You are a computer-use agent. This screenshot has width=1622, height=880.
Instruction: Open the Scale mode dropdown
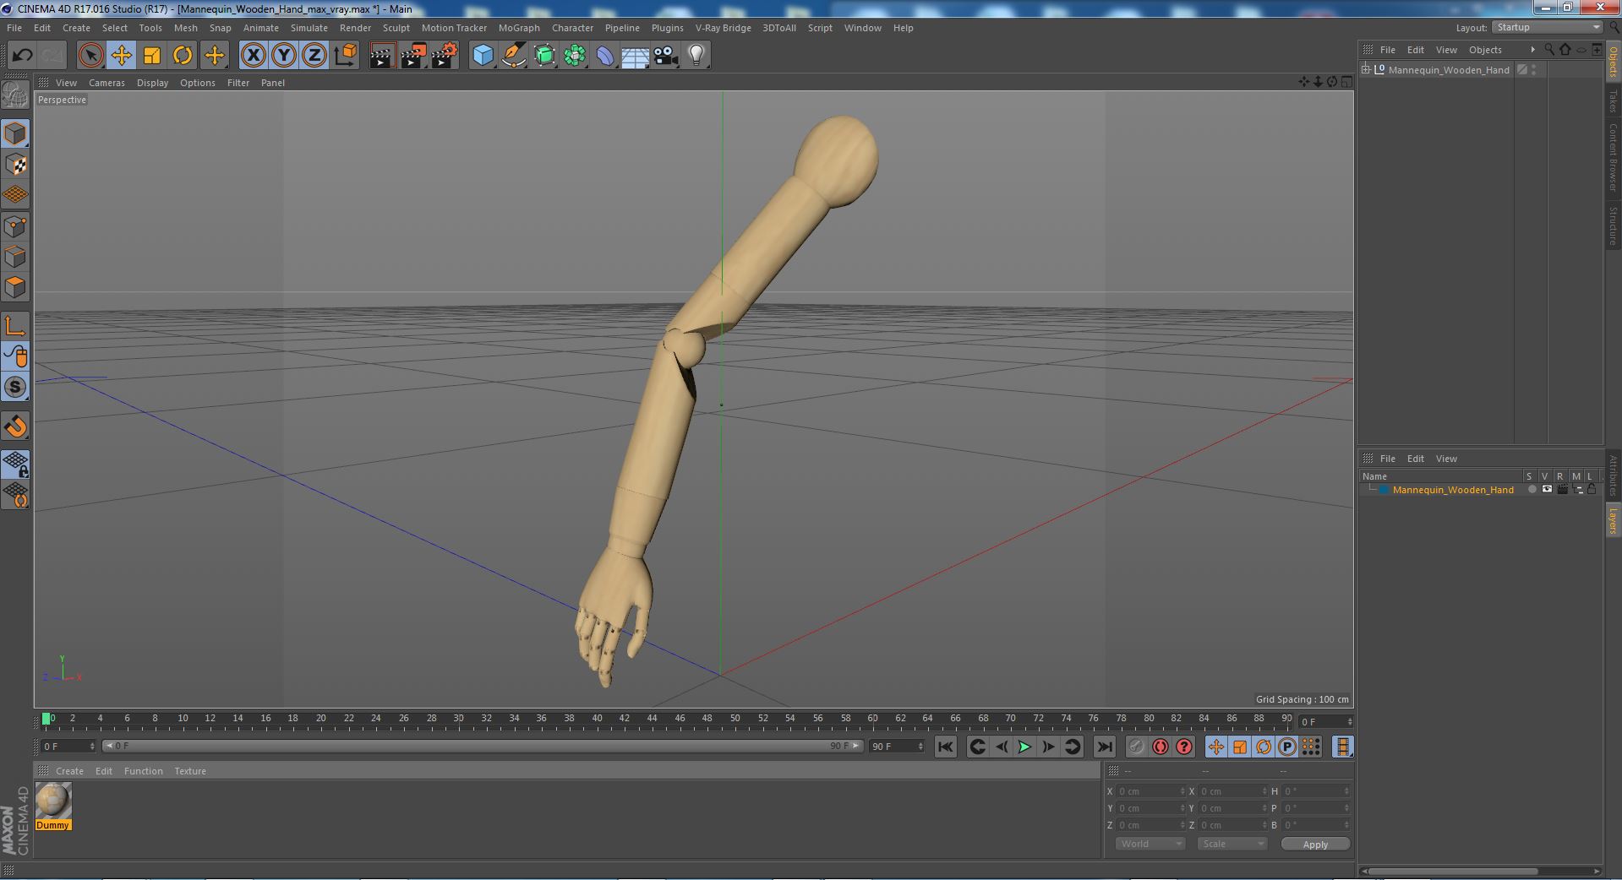pyautogui.click(x=1232, y=844)
